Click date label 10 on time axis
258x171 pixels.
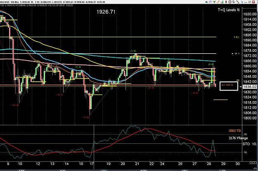coord(20,164)
